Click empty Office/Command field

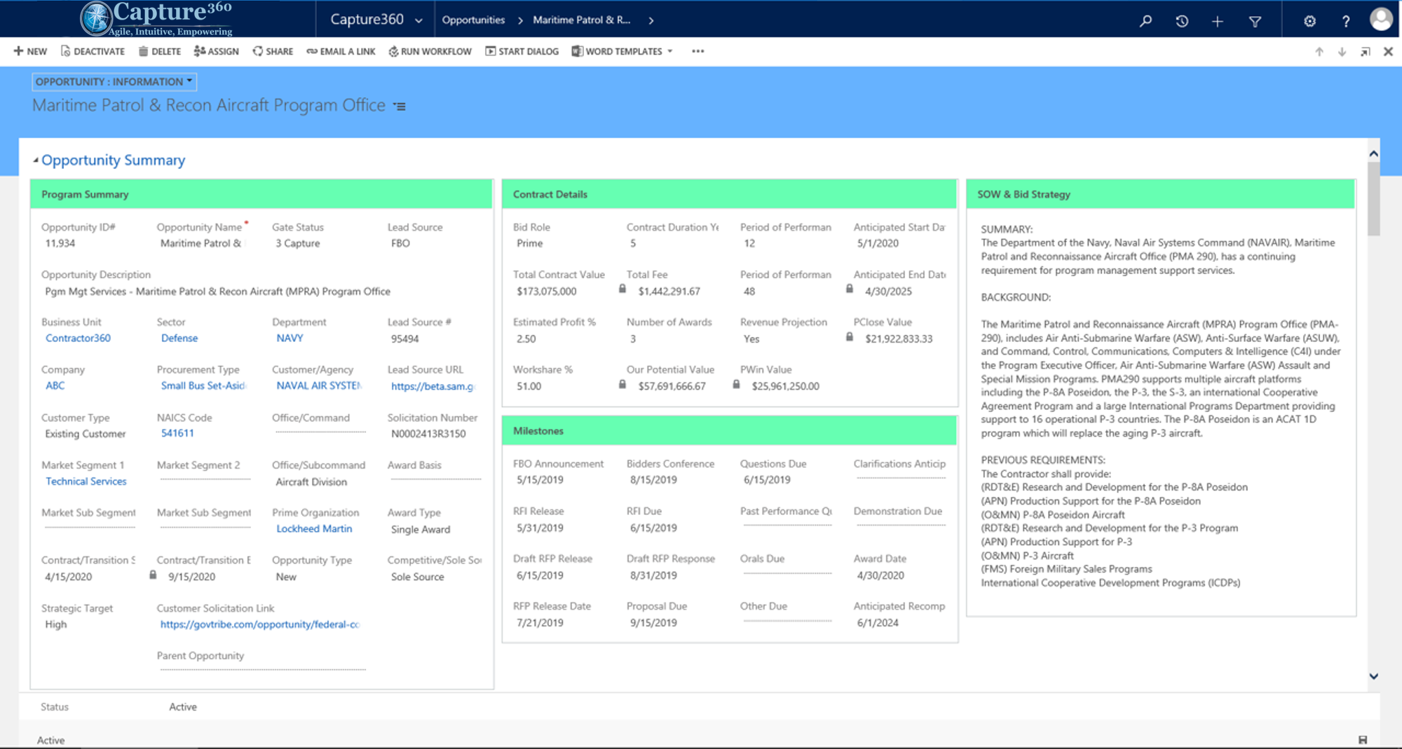(320, 433)
